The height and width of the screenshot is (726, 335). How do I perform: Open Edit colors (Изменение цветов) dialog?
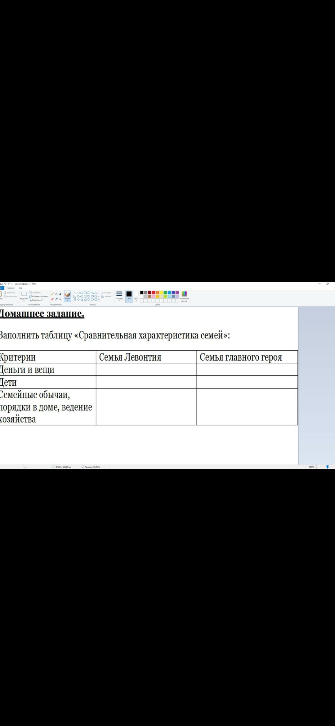pos(184,296)
